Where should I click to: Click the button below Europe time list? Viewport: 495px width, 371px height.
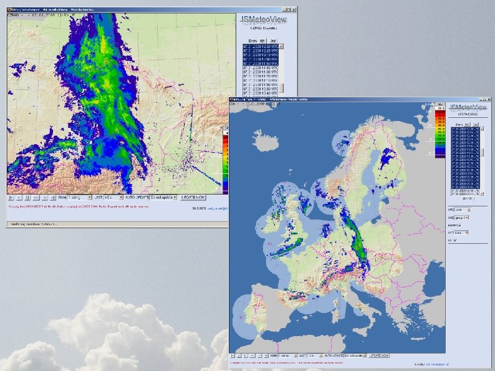[x=468, y=199]
